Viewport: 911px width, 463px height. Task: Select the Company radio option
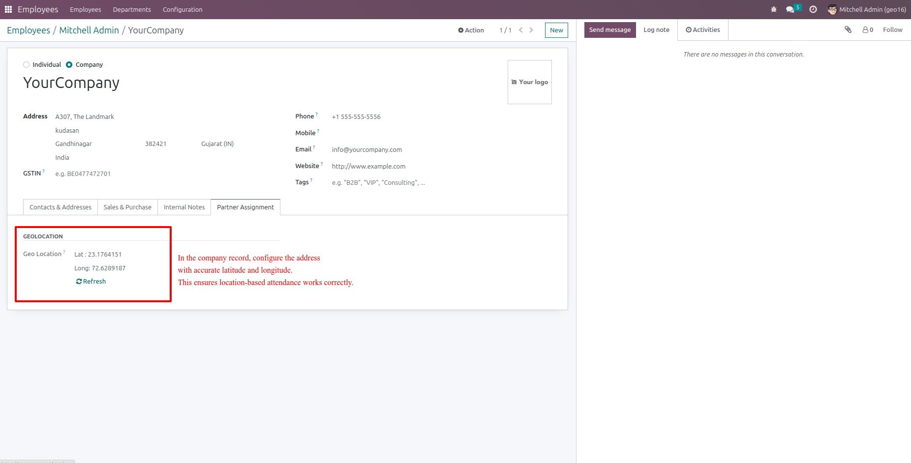(x=69, y=65)
